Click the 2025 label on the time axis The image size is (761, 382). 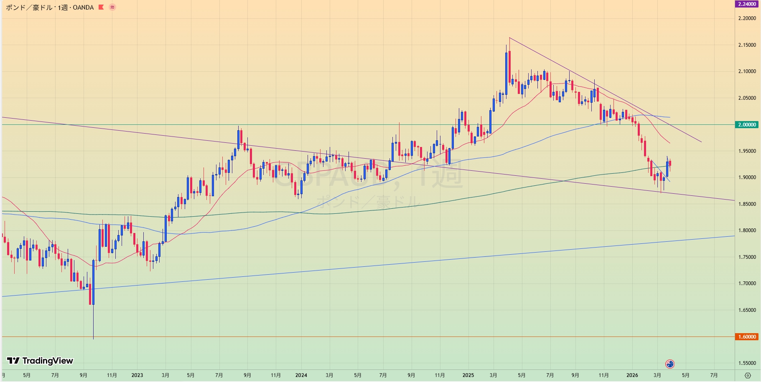(468, 375)
